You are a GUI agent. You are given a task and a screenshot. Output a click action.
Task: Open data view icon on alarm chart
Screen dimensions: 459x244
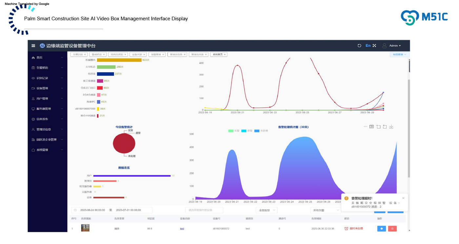pos(371,127)
